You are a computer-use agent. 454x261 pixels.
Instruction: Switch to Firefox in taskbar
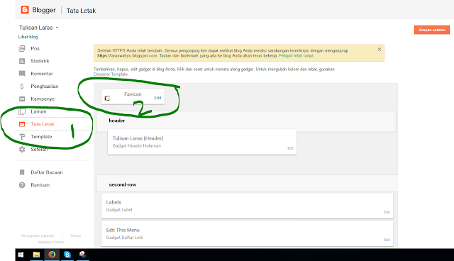coord(52,255)
